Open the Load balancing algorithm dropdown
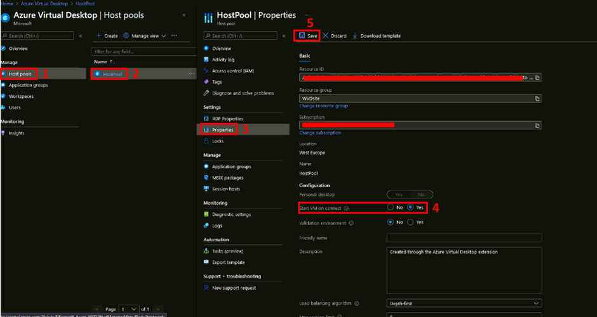 (x=464, y=303)
